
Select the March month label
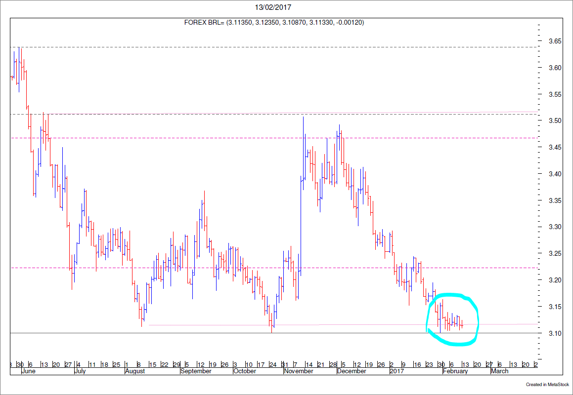click(x=499, y=371)
